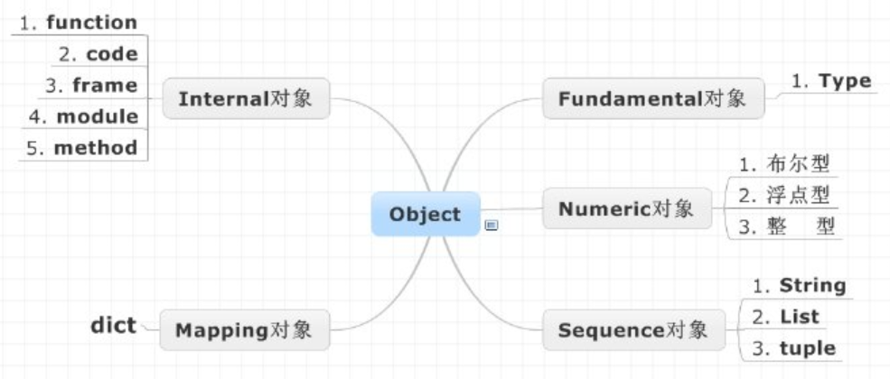Click the 4. module subtopic
The width and height of the screenshot is (890, 379).
(x=84, y=116)
